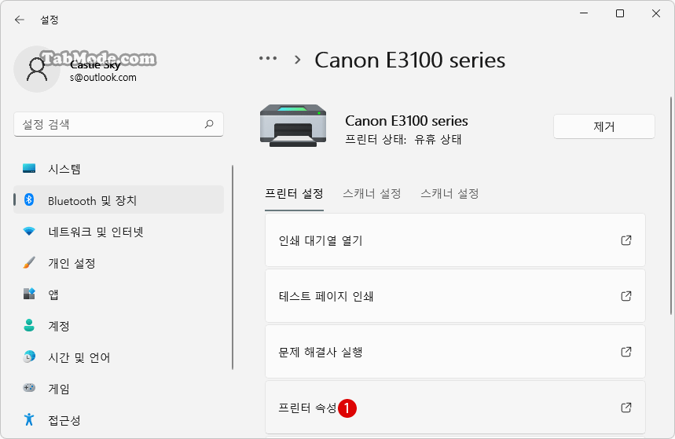Click the back arrow in the title bar
This screenshot has width=675, height=439.
click(20, 20)
